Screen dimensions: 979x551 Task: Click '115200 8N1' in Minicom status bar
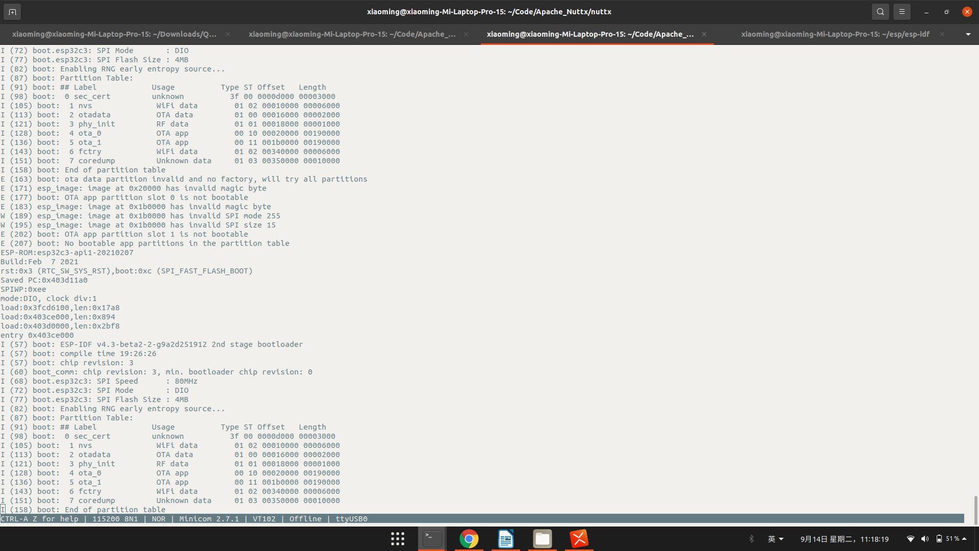pyautogui.click(x=115, y=519)
